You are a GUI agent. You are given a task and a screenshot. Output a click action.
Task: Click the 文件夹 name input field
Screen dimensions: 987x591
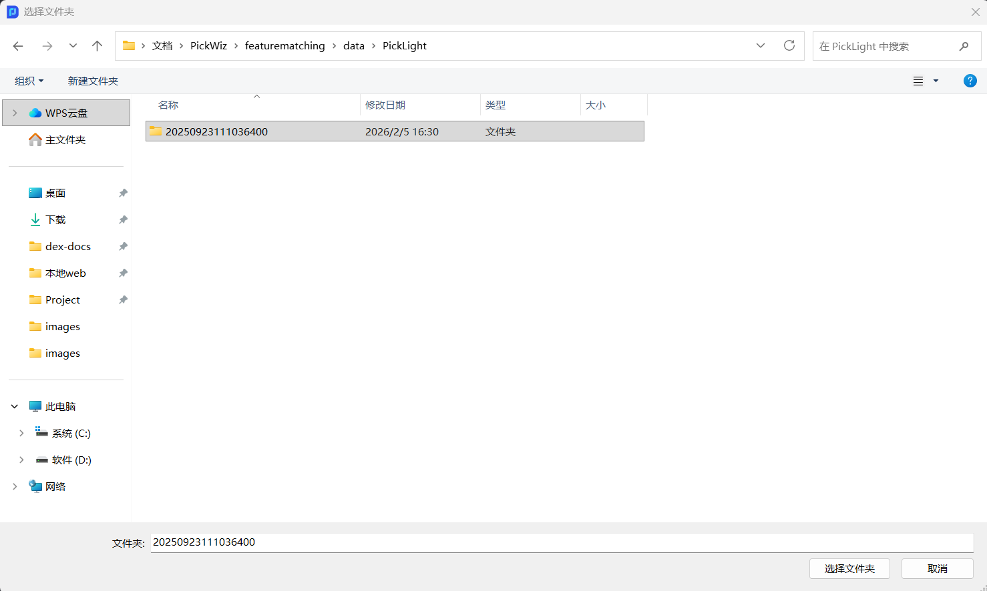[x=561, y=542]
